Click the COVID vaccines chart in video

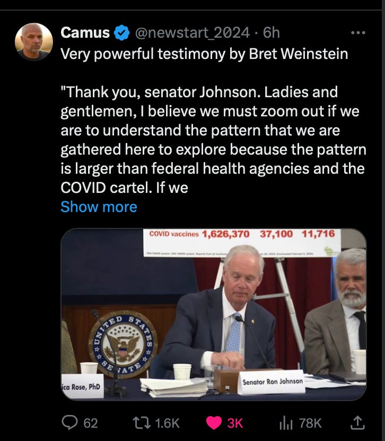pyautogui.click(x=242, y=242)
